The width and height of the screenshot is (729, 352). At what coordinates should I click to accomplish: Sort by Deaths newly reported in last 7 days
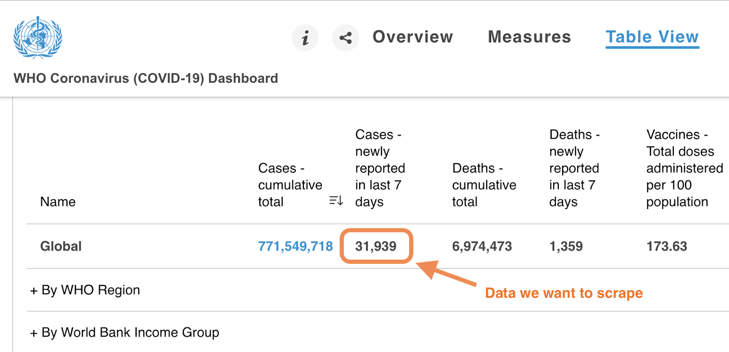(574, 168)
